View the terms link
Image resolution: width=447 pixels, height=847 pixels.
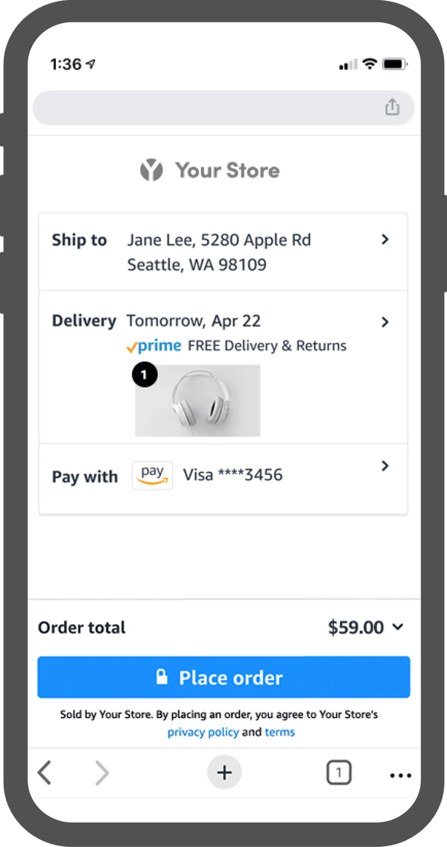pos(280,732)
